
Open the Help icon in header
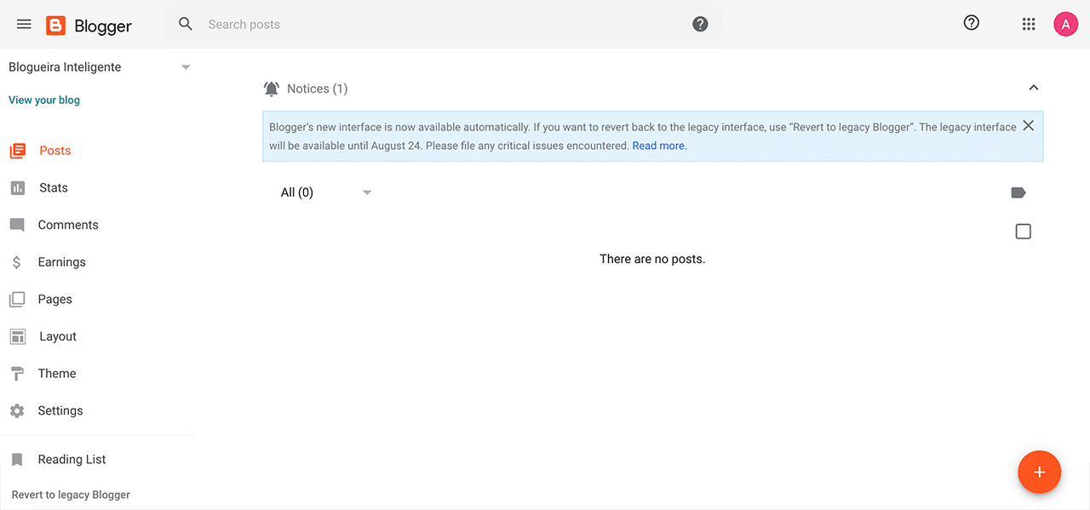[x=971, y=23]
